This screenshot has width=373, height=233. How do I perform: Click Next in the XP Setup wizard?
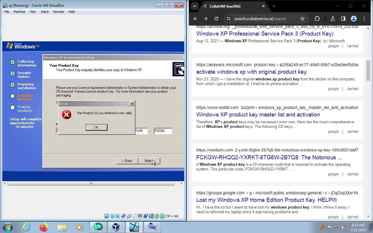tap(149, 161)
